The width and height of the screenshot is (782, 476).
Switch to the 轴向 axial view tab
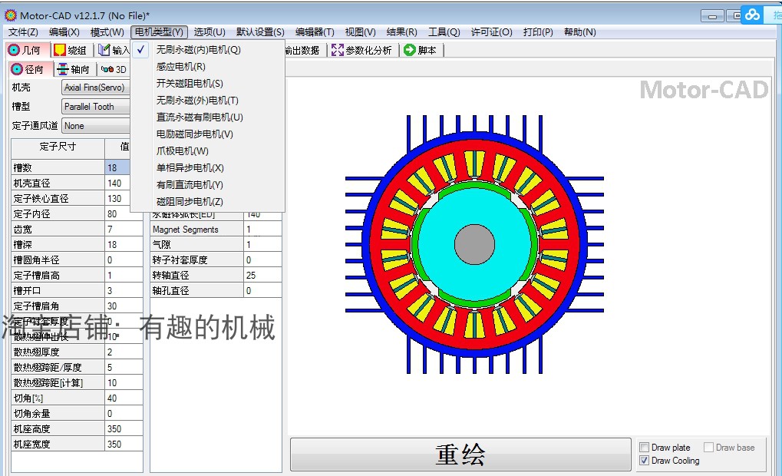tap(74, 69)
